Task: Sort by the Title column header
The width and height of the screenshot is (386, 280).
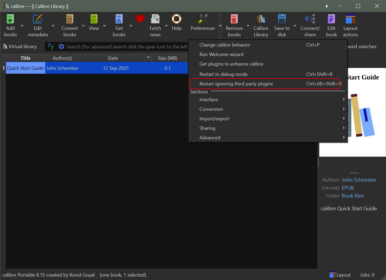Action: (25, 58)
